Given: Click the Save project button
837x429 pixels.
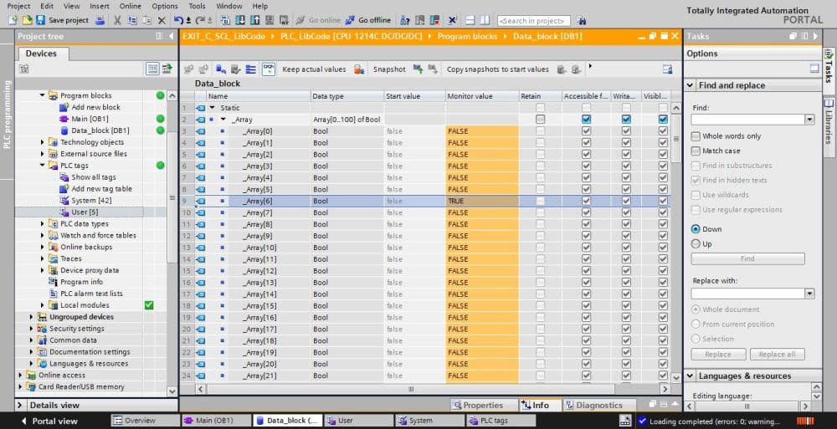Looking at the screenshot, I should tap(63, 20).
